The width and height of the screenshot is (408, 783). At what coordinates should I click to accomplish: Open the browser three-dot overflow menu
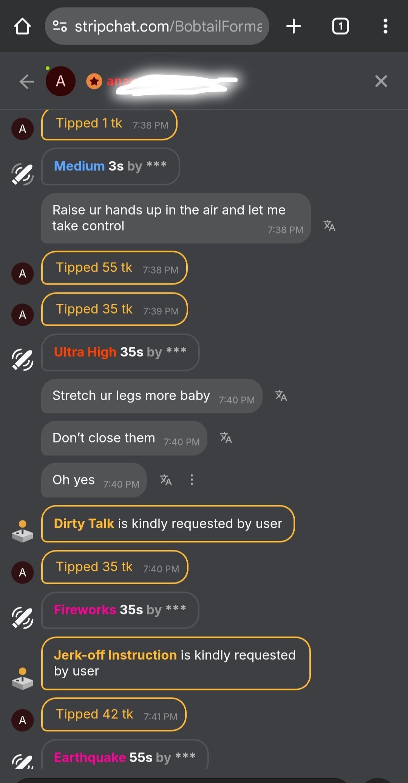pyautogui.click(x=385, y=26)
